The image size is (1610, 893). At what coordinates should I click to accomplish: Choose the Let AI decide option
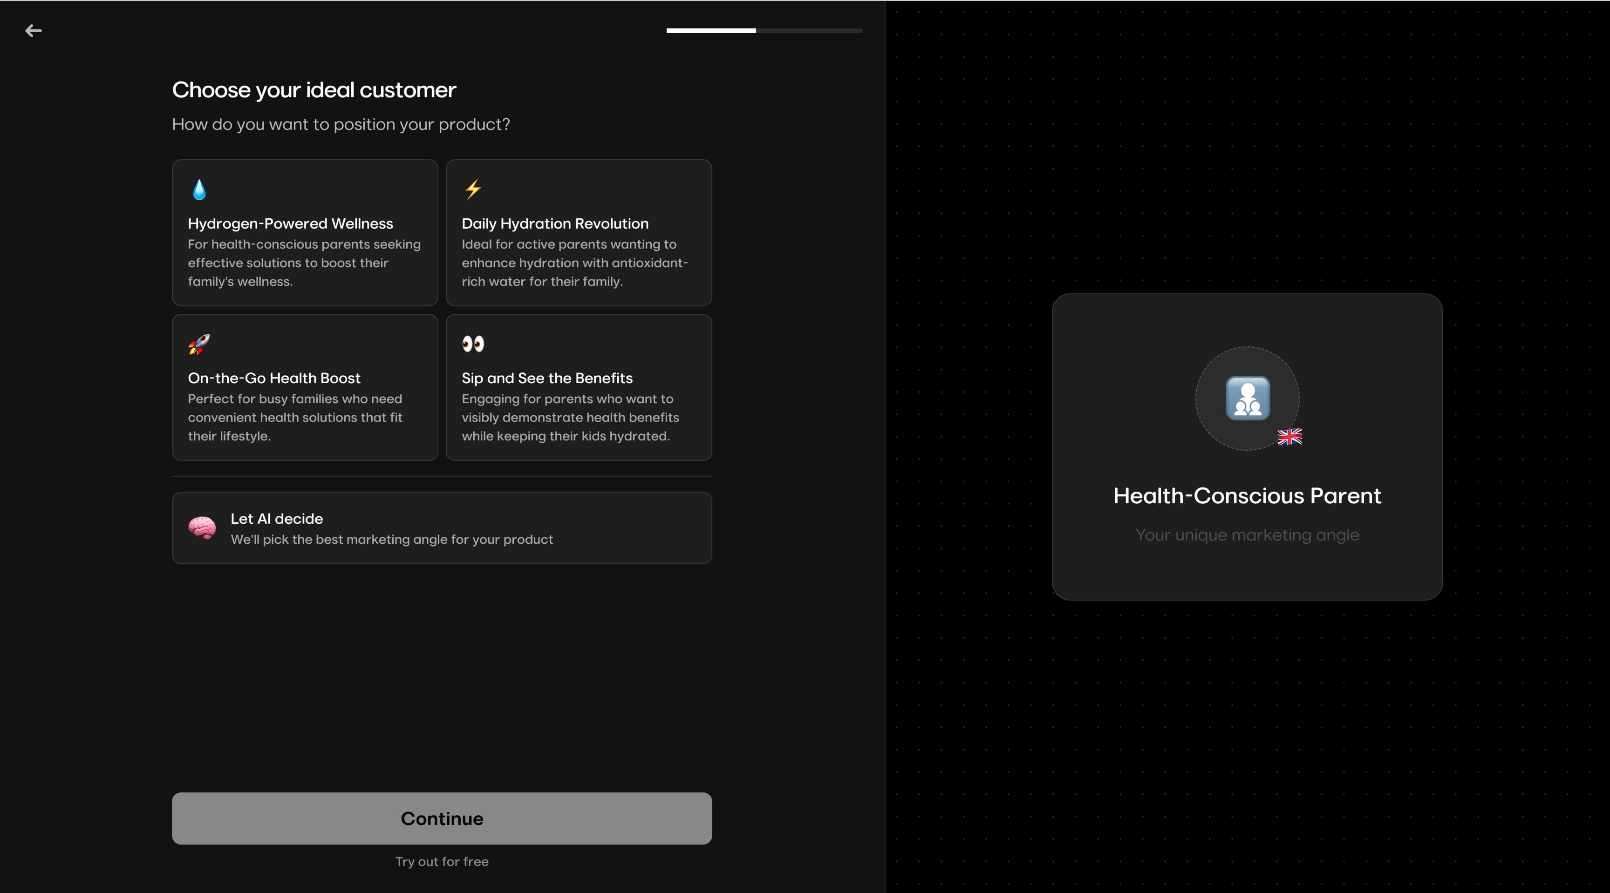441,528
